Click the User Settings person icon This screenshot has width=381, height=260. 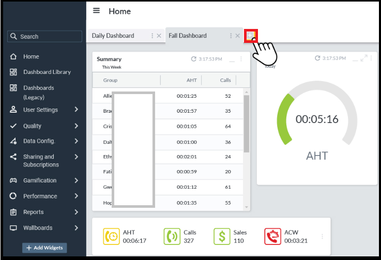(x=13, y=110)
